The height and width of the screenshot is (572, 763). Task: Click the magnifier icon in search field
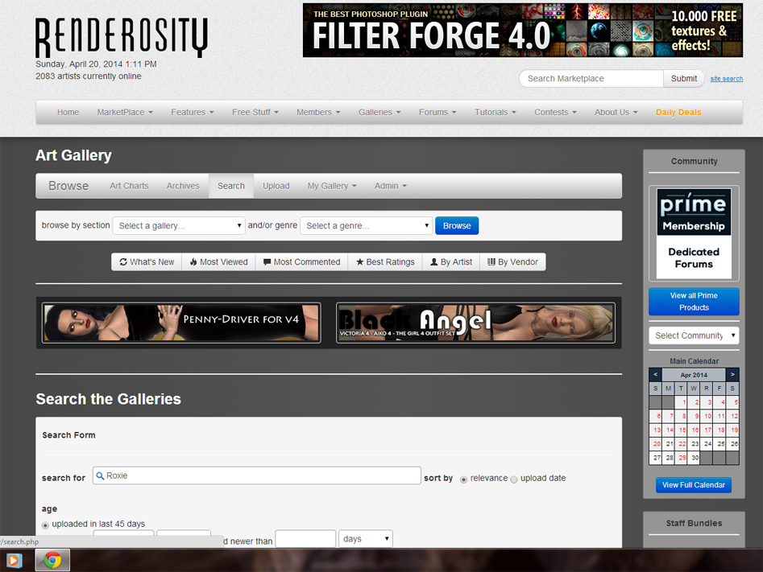tap(100, 475)
